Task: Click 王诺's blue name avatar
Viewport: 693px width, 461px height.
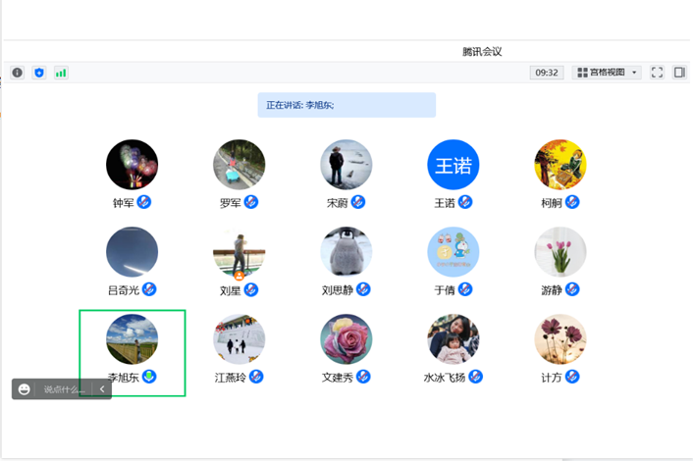Action: tap(453, 166)
